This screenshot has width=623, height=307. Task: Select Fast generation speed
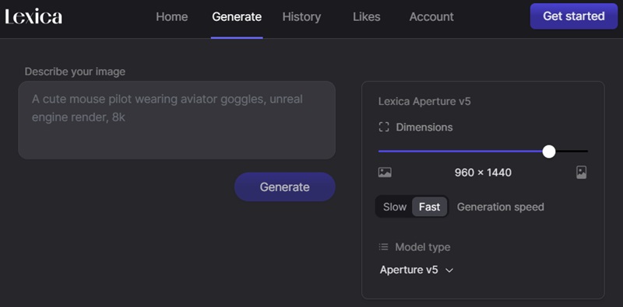(430, 207)
